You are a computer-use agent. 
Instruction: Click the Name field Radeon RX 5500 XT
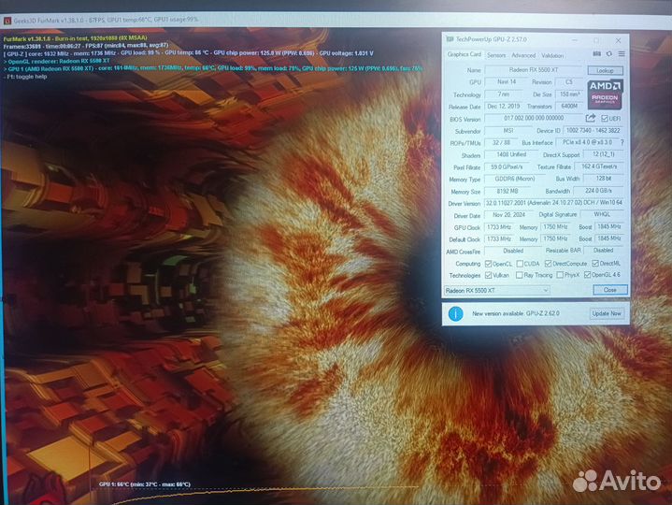tap(534, 69)
